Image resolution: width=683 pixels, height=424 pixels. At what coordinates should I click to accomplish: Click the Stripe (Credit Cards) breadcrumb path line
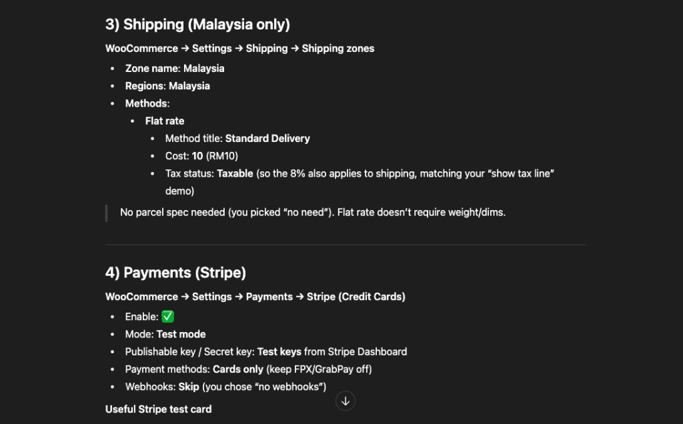(x=255, y=297)
